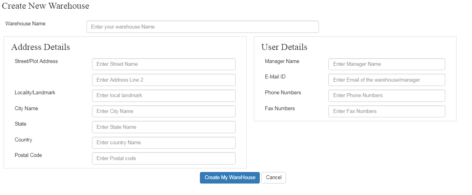Click the warehouse/manager Email input field

coord(386,80)
